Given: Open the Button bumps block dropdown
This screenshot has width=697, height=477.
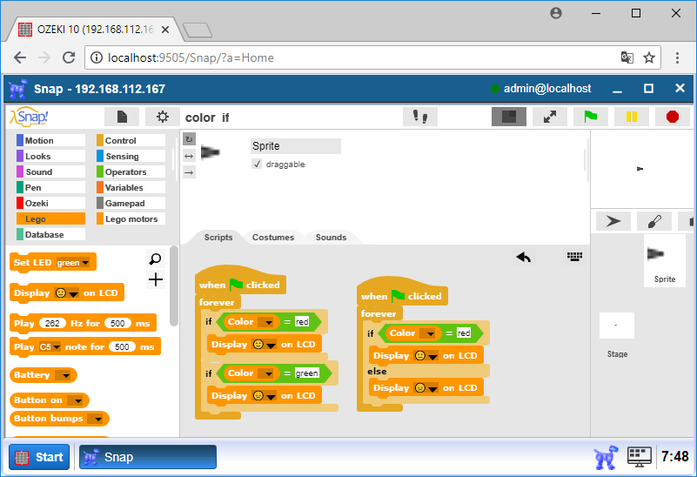Looking at the screenshot, I should pyautogui.click(x=95, y=419).
